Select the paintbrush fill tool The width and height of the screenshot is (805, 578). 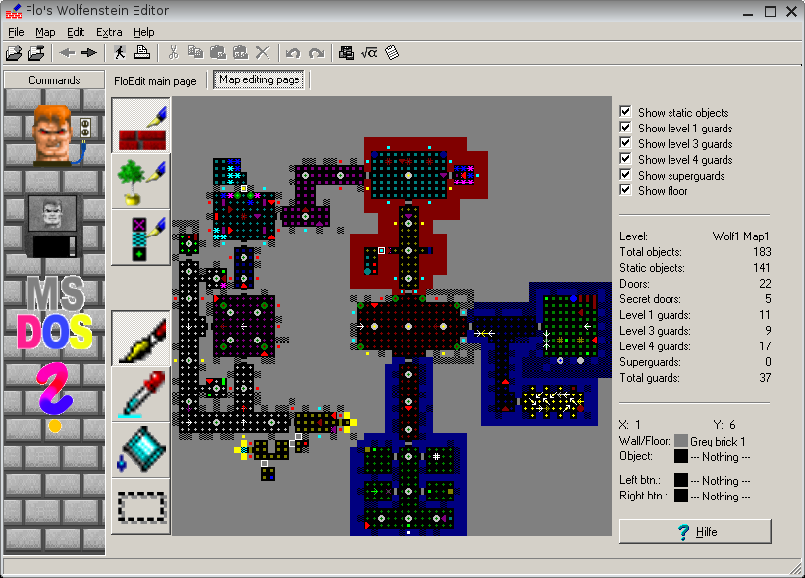tap(141, 338)
